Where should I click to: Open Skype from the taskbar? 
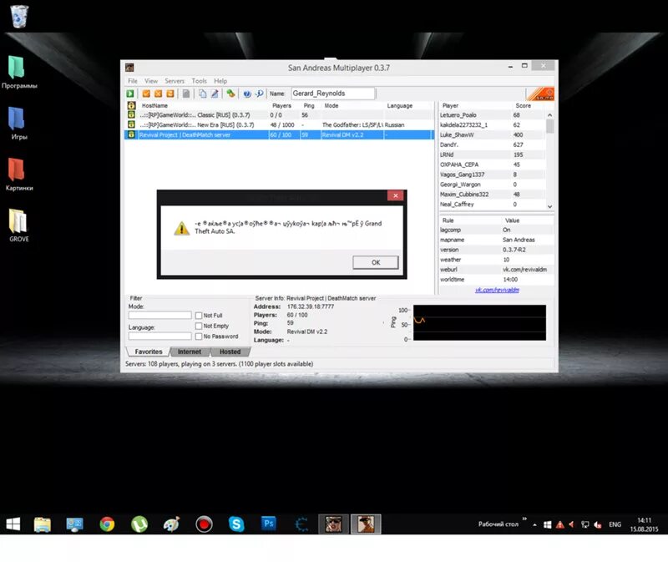click(236, 524)
